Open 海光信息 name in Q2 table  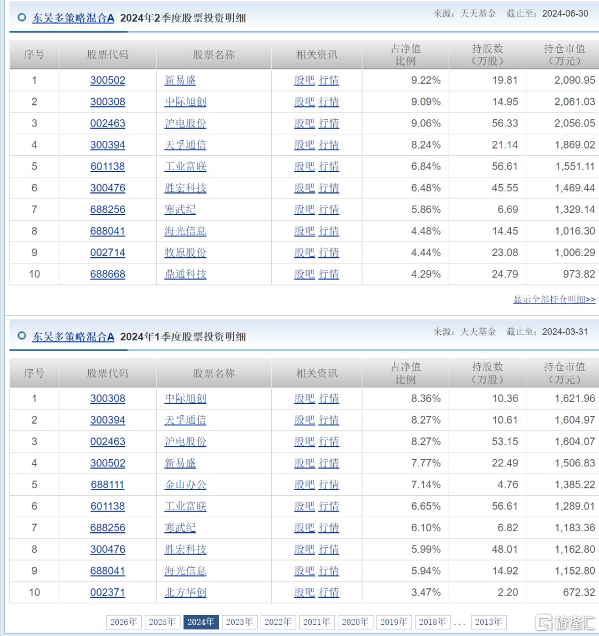tap(185, 231)
